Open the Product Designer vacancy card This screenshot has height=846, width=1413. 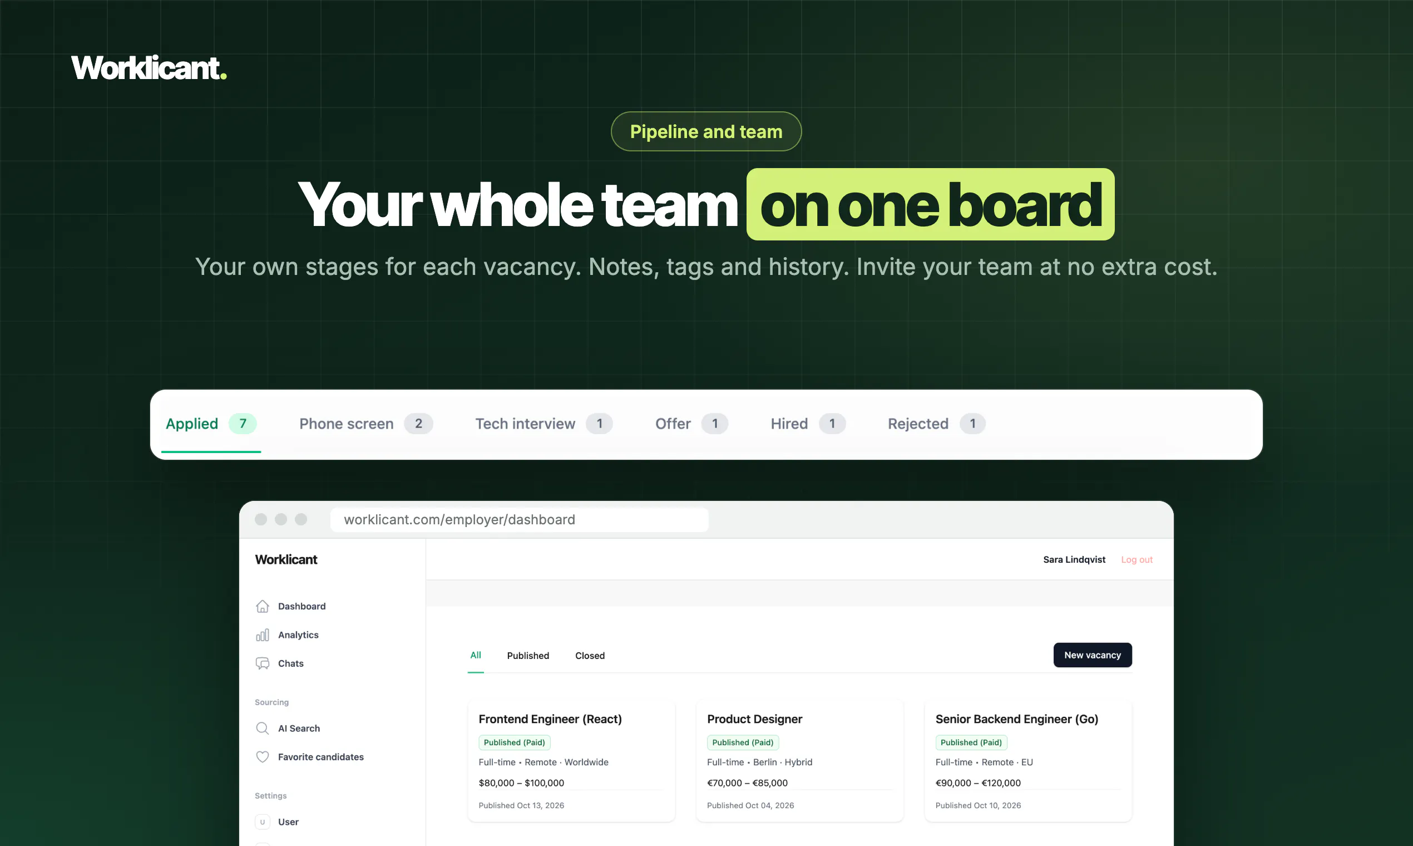pos(799,760)
